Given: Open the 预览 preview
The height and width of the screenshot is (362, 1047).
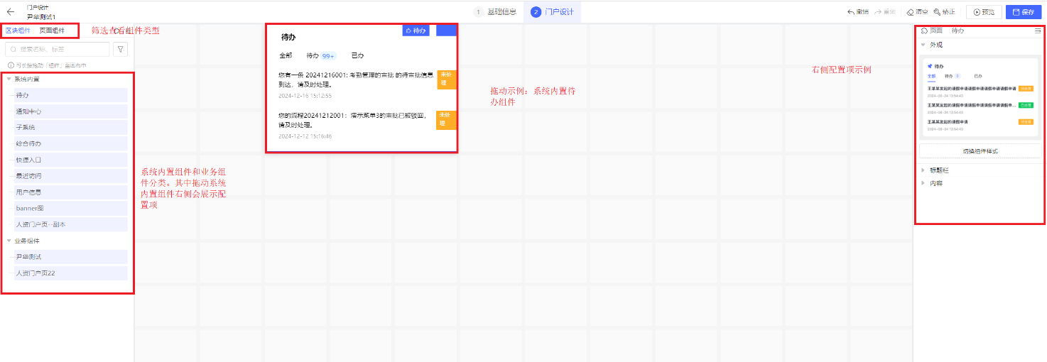Looking at the screenshot, I should pyautogui.click(x=984, y=12).
